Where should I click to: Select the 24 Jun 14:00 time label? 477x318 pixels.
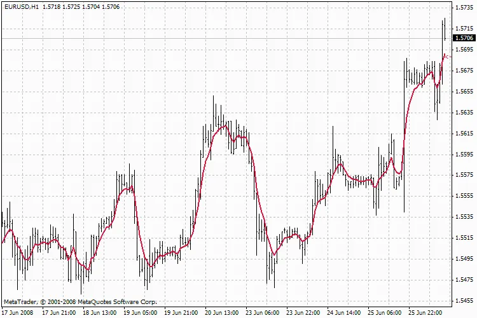[x=344, y=312]
